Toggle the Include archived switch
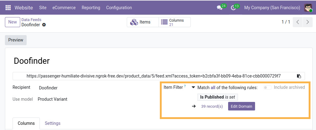316x130 pixels. 268,87
